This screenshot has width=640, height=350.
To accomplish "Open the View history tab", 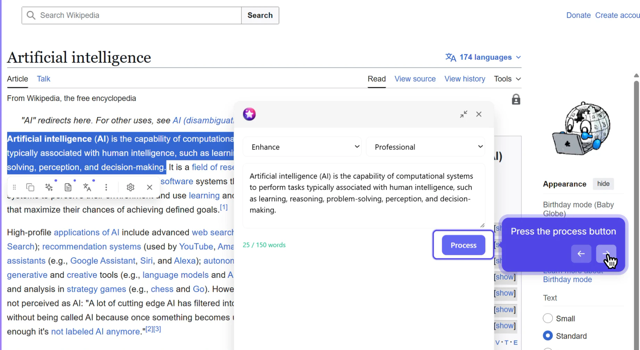I will tap(465, 79).
